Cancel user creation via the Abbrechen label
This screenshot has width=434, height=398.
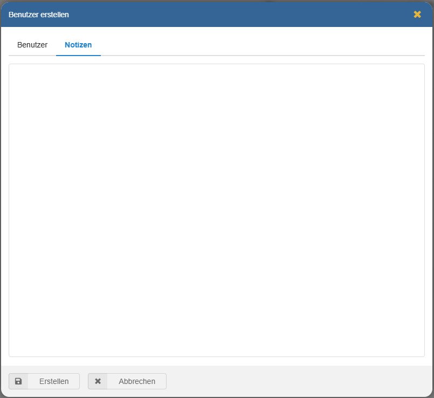tap(137, 381)
